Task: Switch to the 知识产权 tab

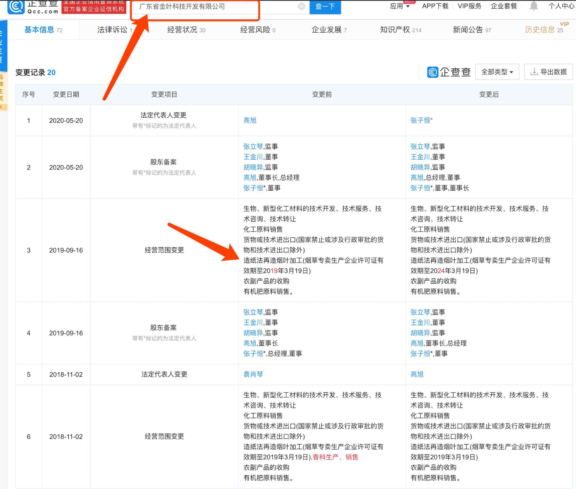Action: pyautogui.click(x=401, y=30)
